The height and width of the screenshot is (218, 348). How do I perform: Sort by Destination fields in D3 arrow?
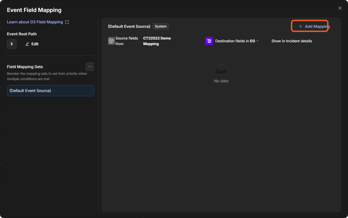[x=258, y=41]
